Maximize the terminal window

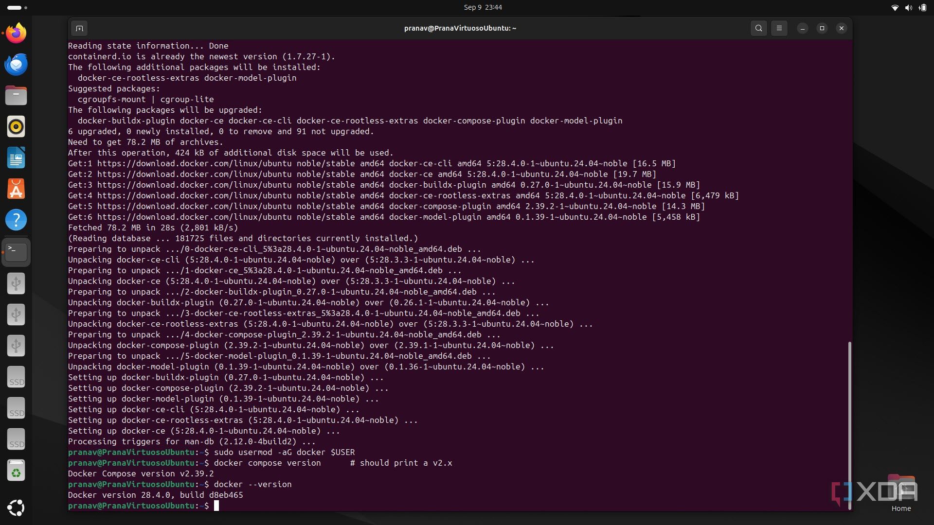822,28
